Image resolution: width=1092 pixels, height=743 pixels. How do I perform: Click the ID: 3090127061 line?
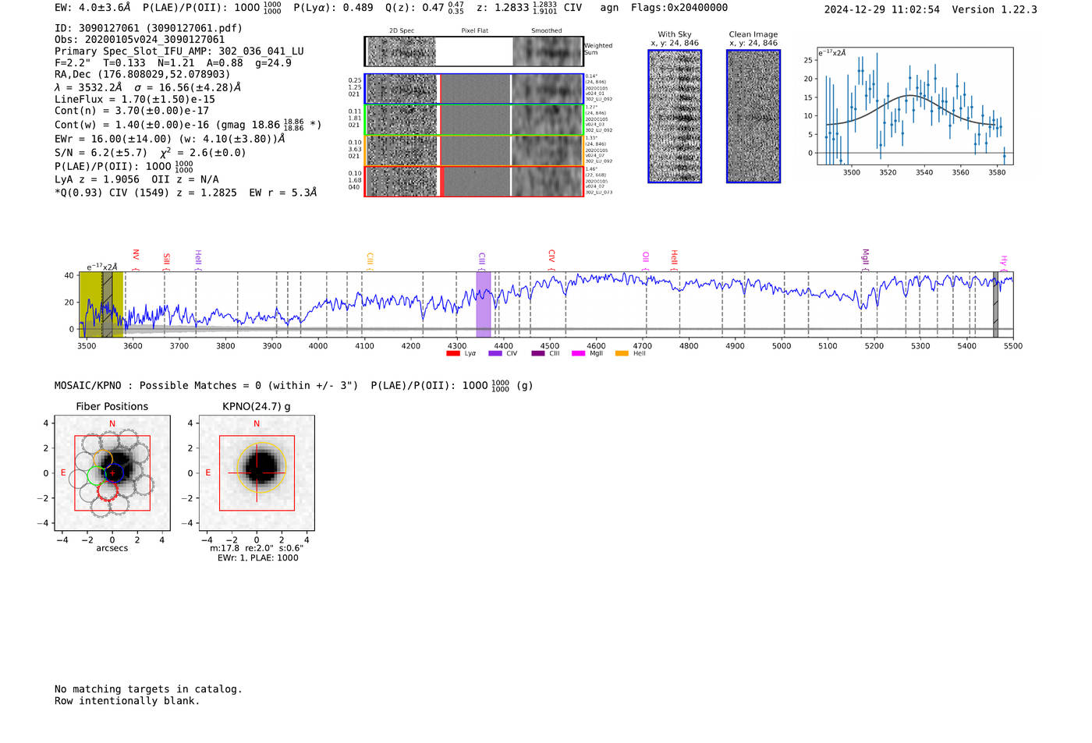148,28
